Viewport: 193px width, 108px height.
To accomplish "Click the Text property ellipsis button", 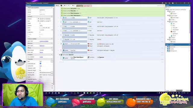I will (x=52, y=61).
